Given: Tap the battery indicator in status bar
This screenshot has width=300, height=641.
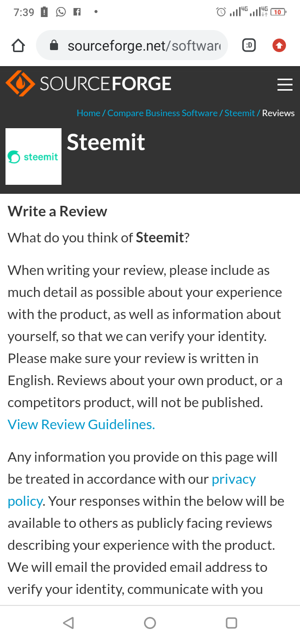Looking at the screenshot, I should pos(278,12).
